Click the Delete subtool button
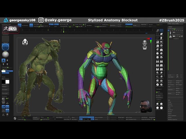Image resolution: width=186 pixels, height=139 pixels. pyautogui.click(x=171, y=93)
